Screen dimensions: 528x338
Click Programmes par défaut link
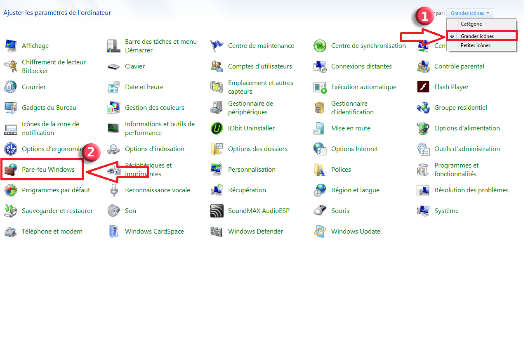coord(56,190)
